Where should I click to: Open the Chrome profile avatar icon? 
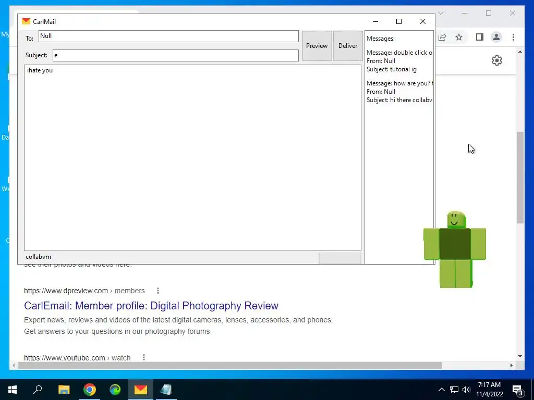coord(496,37)
